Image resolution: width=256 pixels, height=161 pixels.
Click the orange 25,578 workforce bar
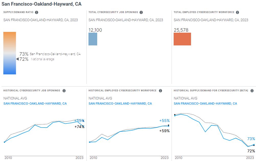pos(182,39)
